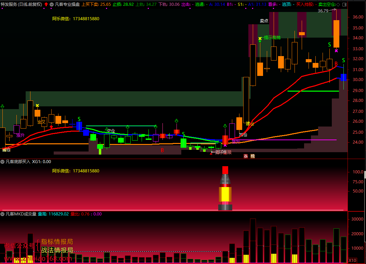Click the 30000 volume axis label
The width and height of the screenshot is (366, 264).
tap(357, 219)
